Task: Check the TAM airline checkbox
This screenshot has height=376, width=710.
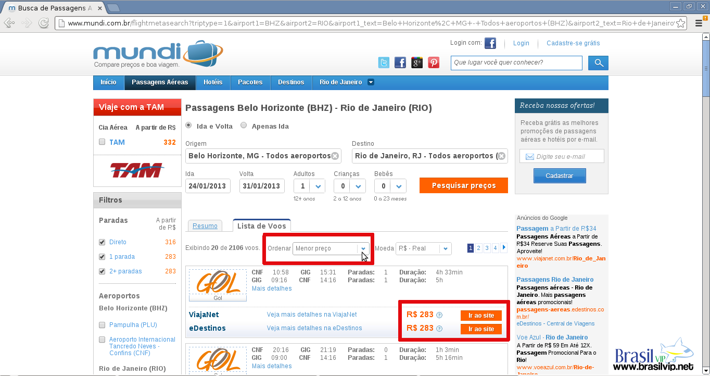Action: 102,142
